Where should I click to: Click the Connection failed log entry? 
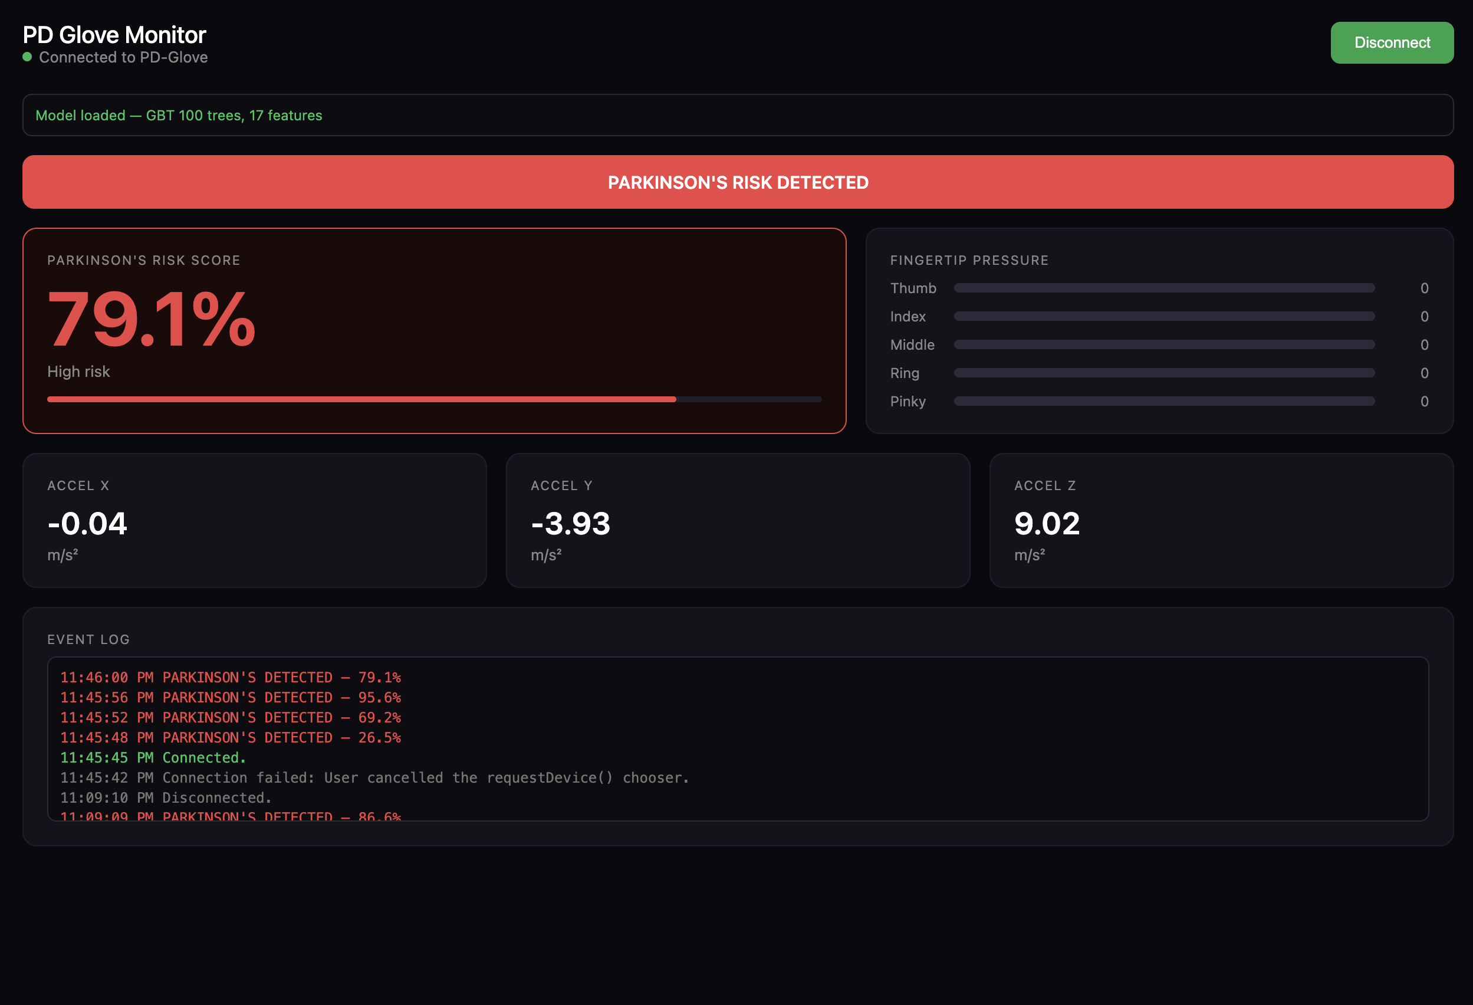tap(374, 777)
